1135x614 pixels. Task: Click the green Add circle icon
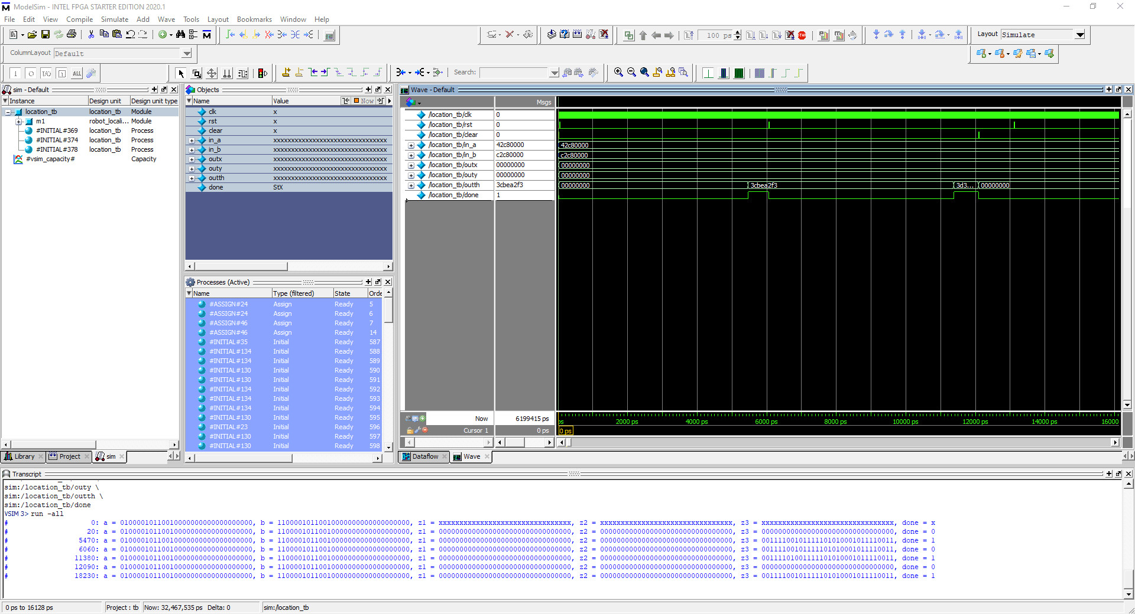pyautogui.click(x=163, y=35)
